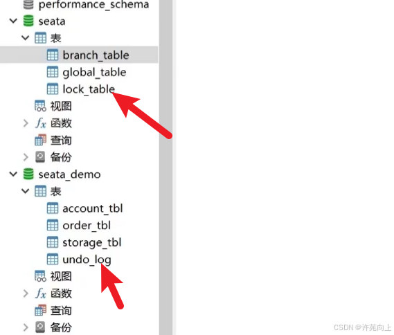Viewport: 394px width, 335px height.
Task: Click the account_tbl table icon
Action: (53, 208)
